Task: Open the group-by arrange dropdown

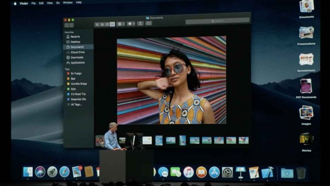Action: [x=121, y=24]
